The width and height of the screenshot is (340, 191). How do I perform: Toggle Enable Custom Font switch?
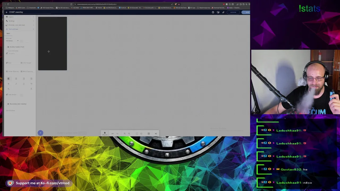(8, 47)
